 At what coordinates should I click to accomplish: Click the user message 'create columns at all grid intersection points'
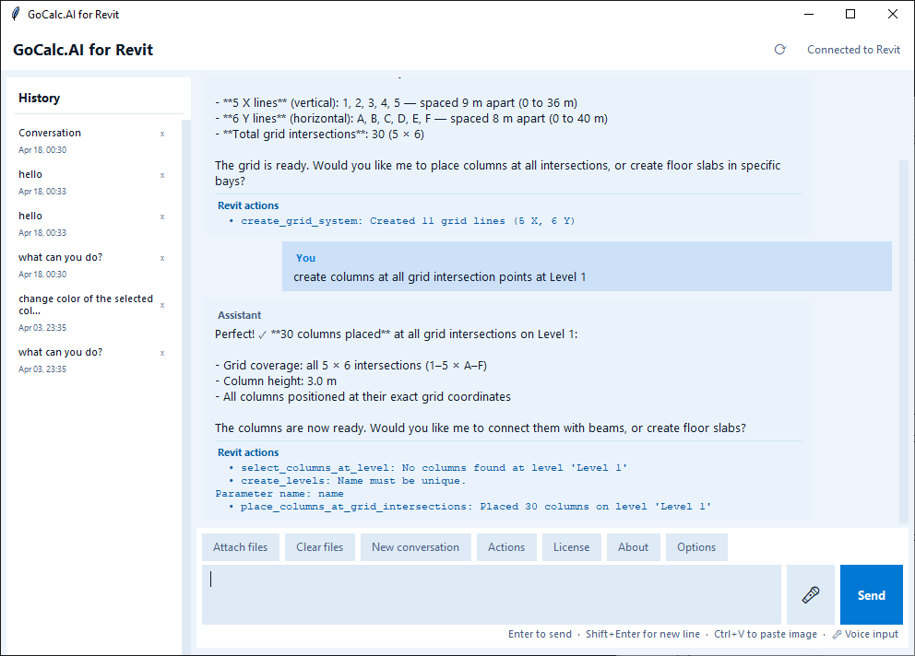coord(439,277)
